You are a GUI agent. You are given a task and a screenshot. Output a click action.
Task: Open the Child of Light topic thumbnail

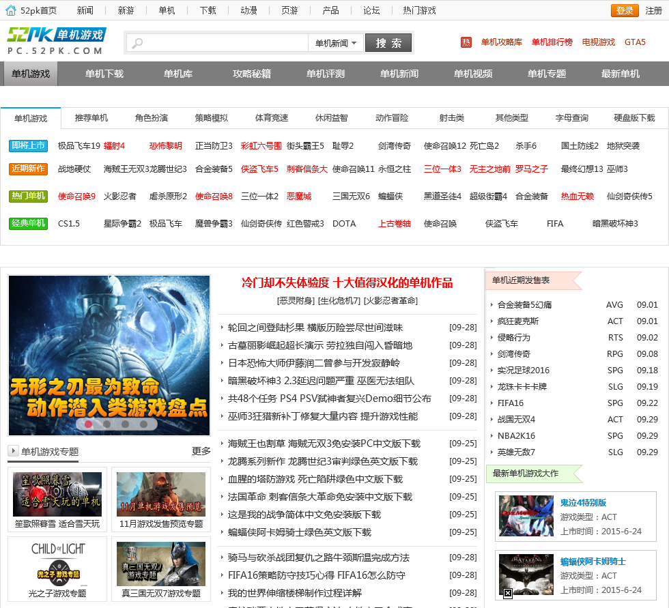(58, 562)
